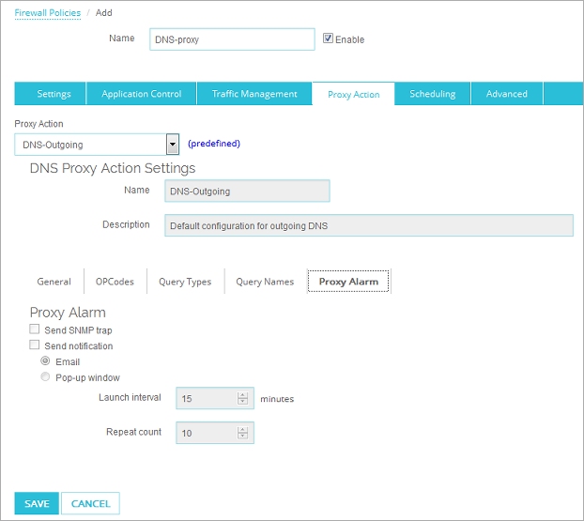Decrease the Repeat count value
This screenshot has width=584, height=521.
pos(244,437)
